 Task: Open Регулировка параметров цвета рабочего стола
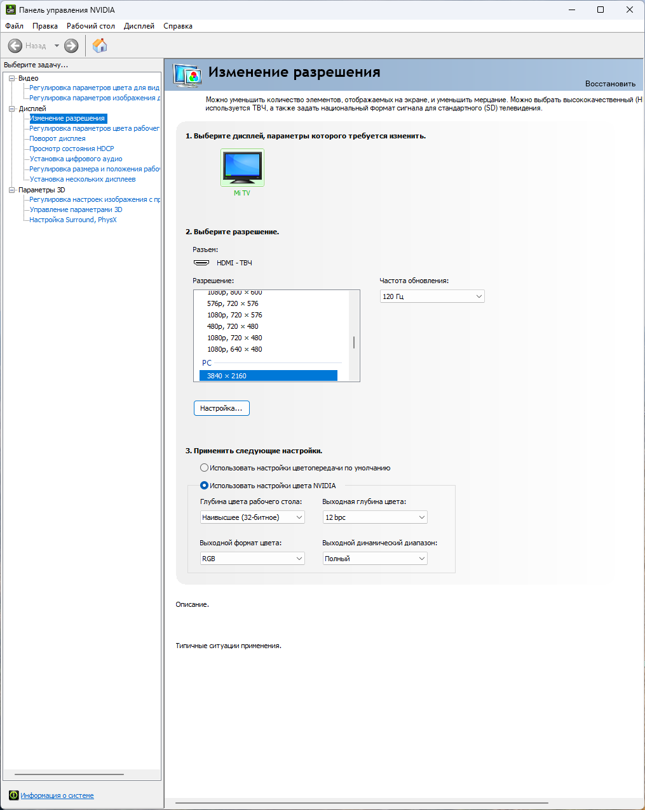pos(95,128)
